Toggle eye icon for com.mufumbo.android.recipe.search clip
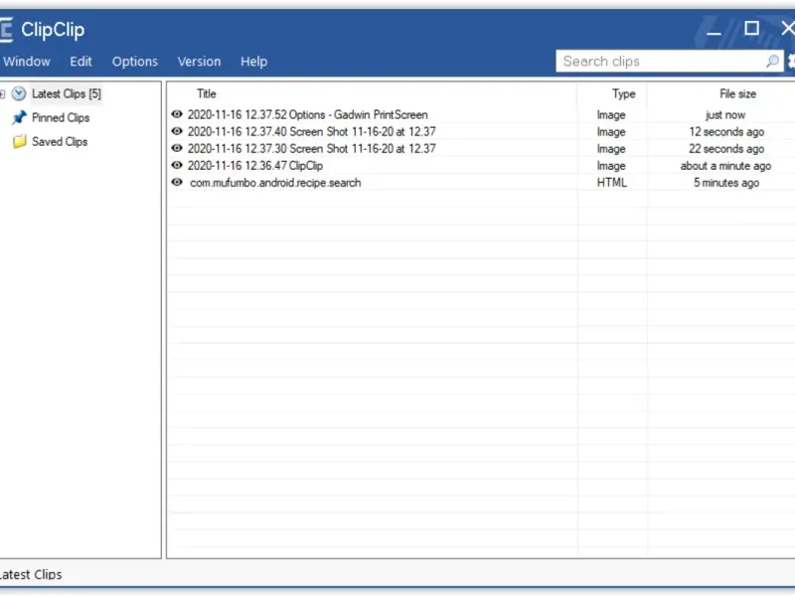 coord(177,183)
